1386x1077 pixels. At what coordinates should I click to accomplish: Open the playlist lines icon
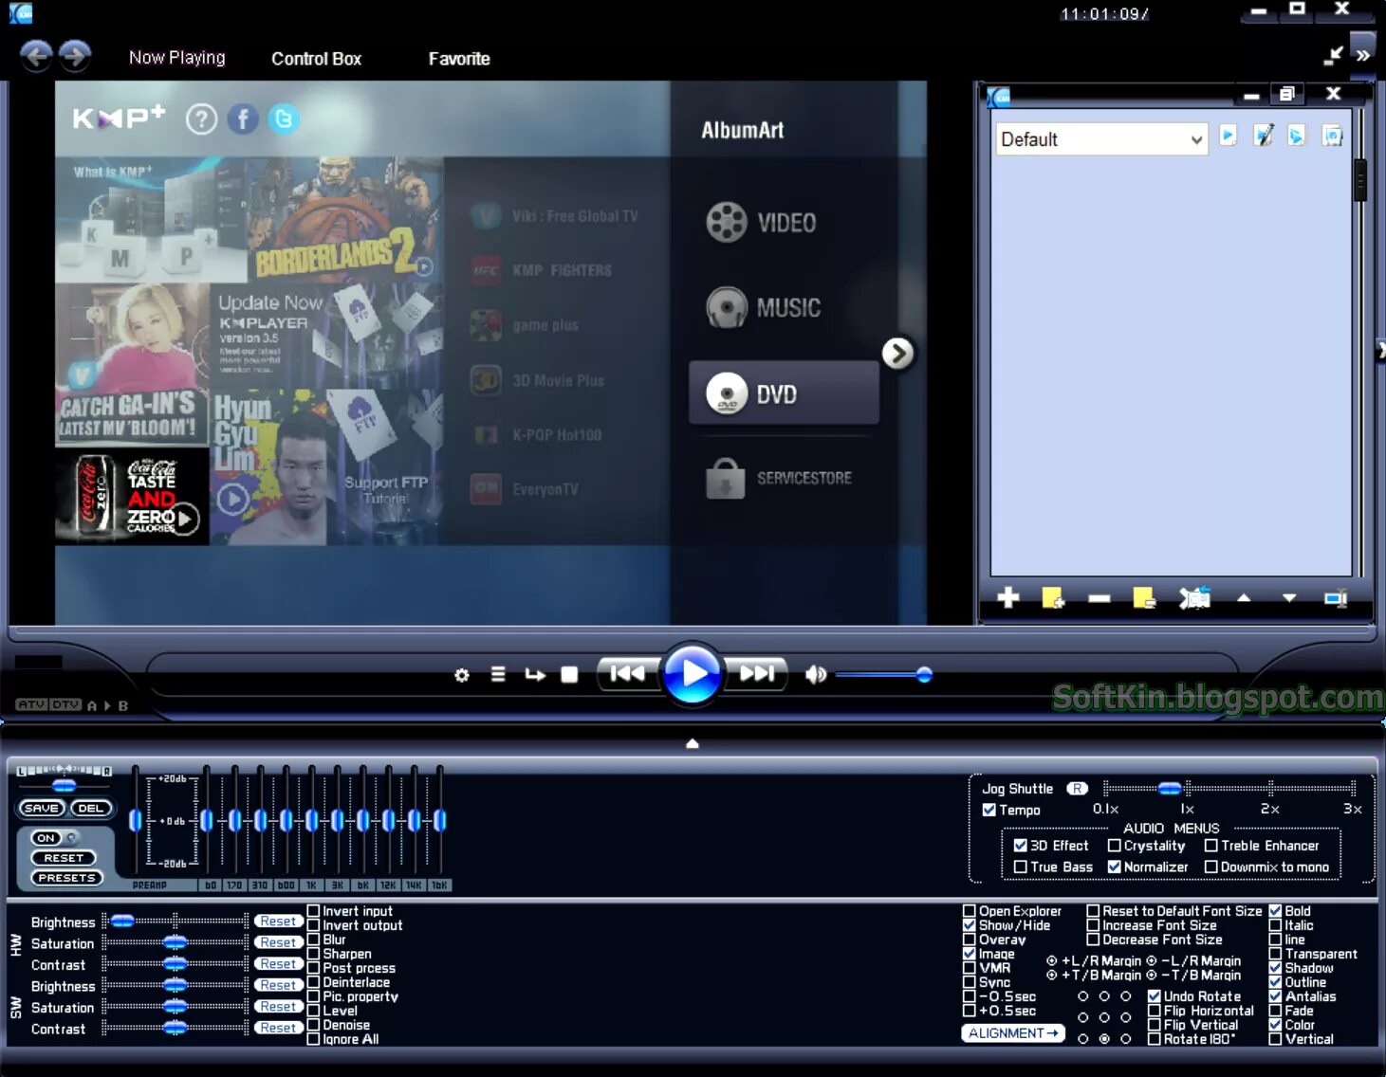pyautogui.click(x=498, y=674)
